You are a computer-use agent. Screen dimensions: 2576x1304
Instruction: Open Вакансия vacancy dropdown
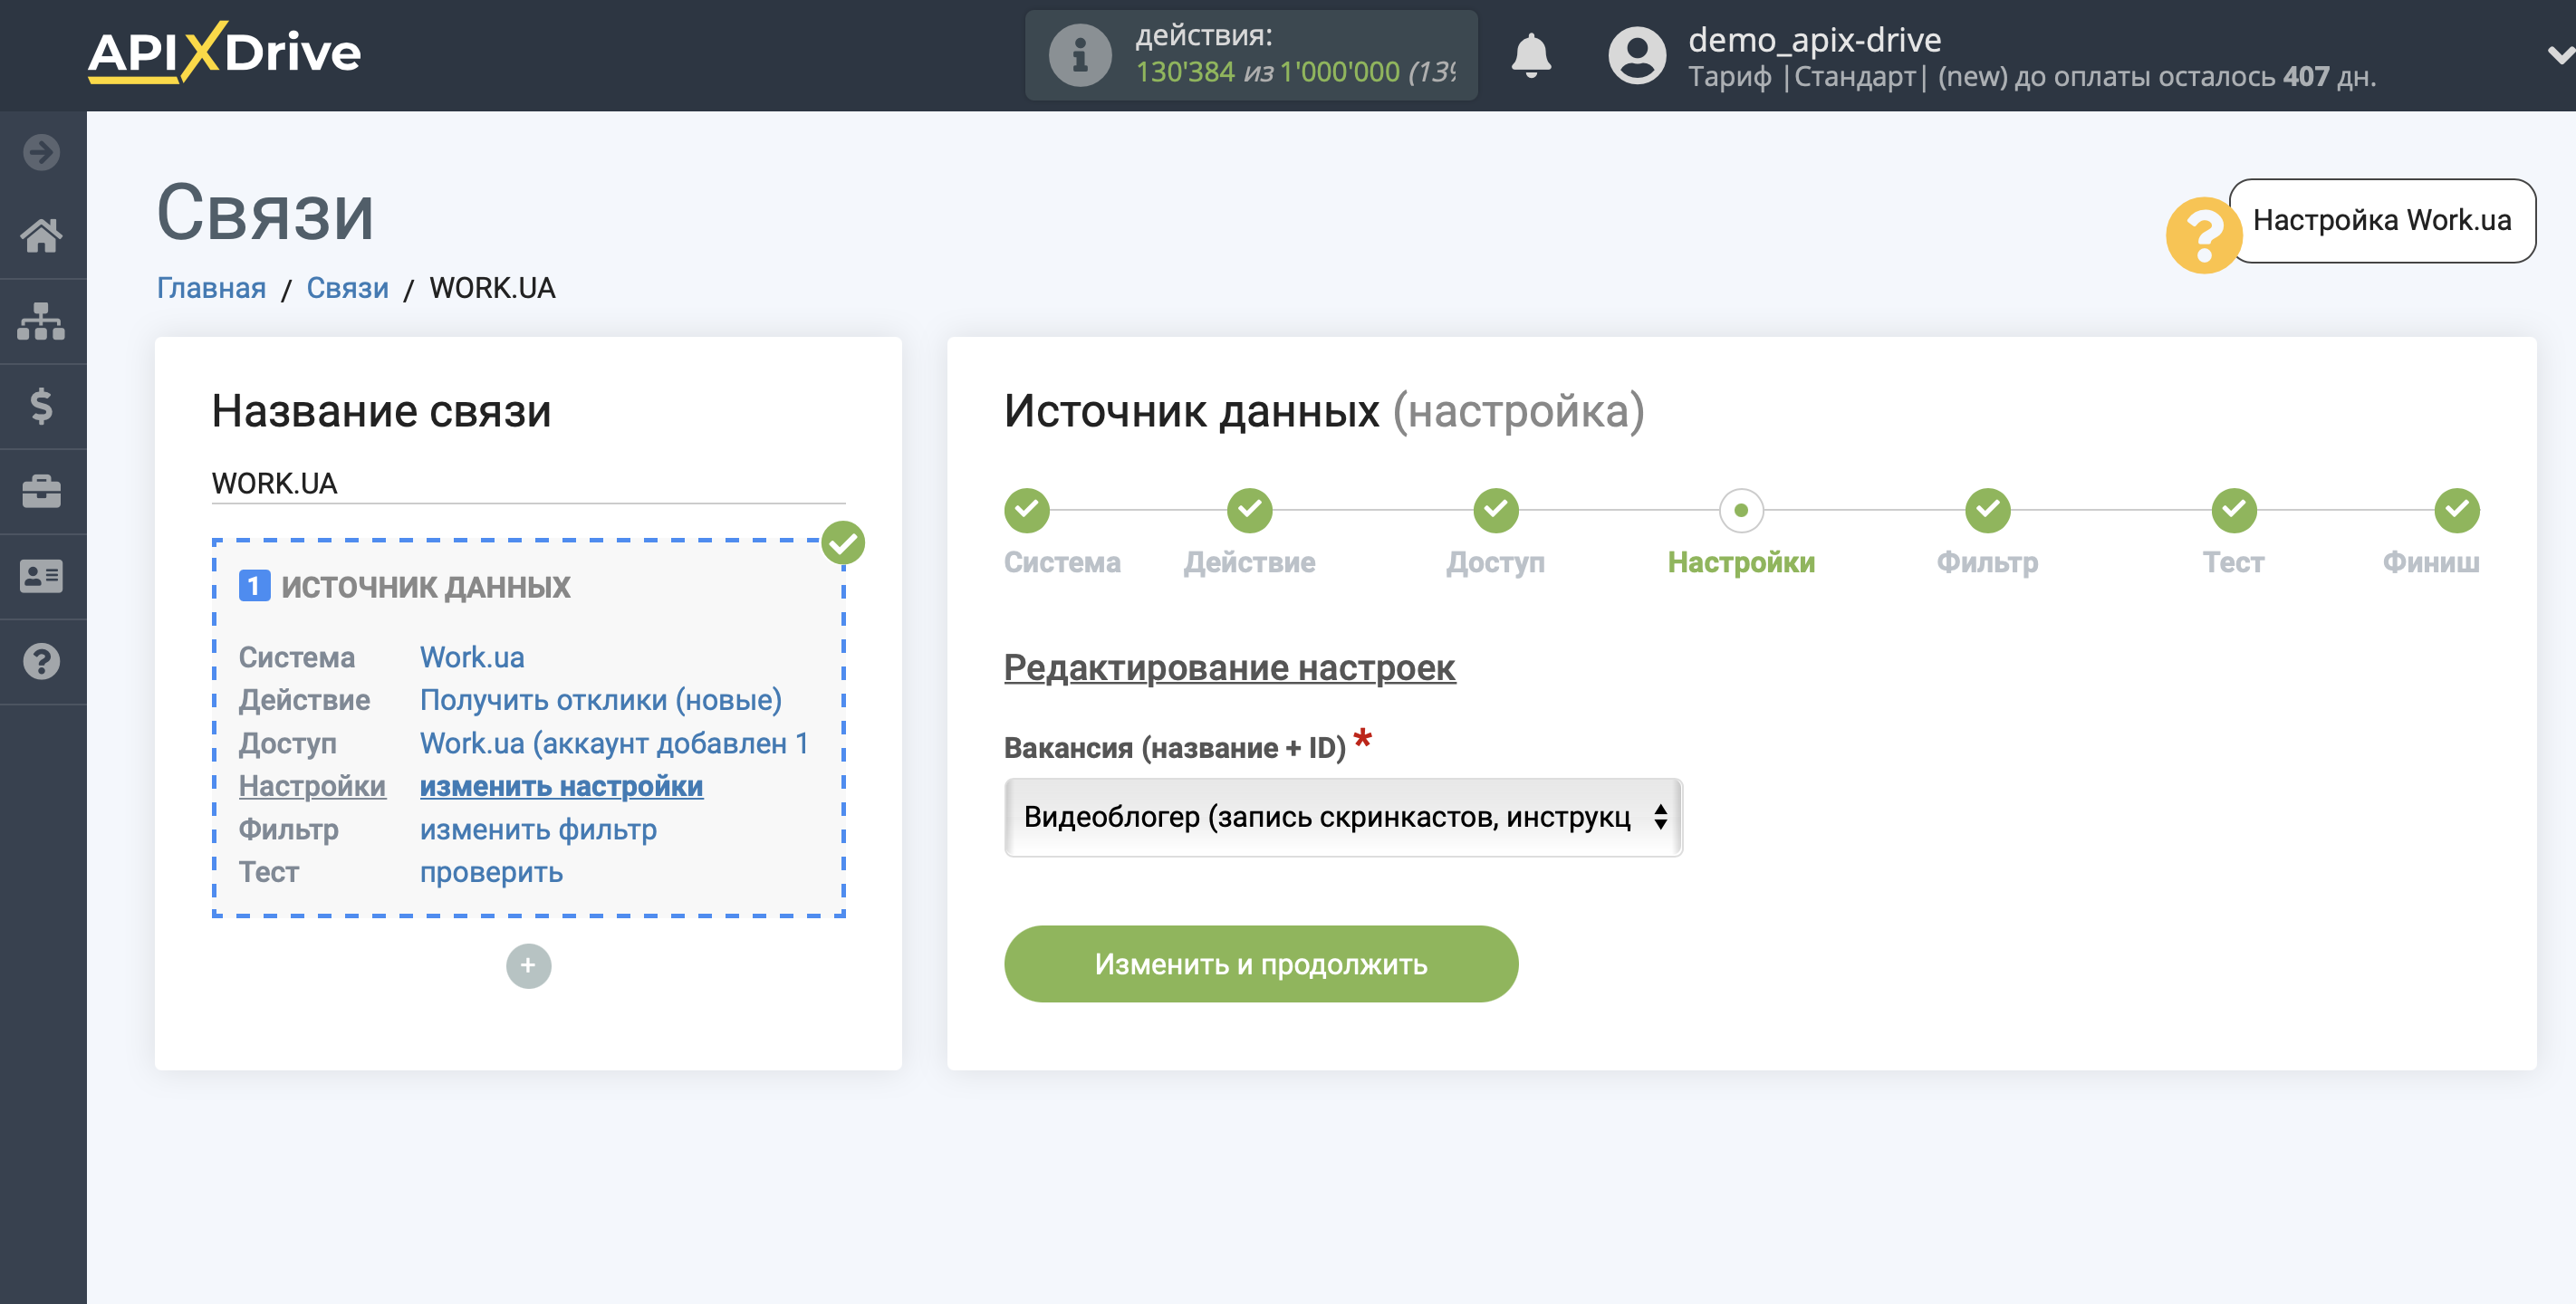tap(1342, 817)
